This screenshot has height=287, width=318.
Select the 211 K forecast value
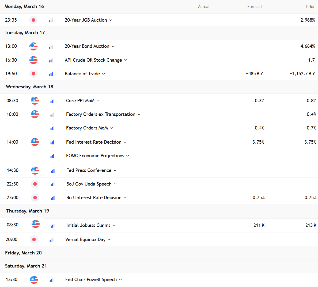point(259,225)
